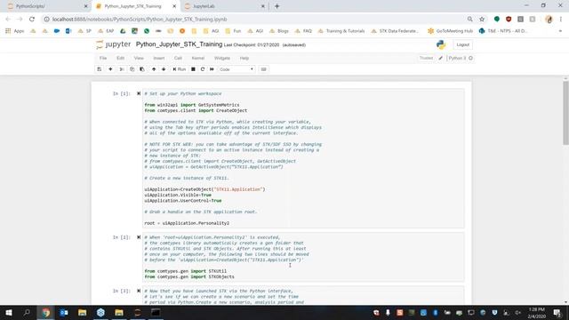Image resolution: width=569 pixels, height=320 pixels.
Task: Click the line 'from comtypes.gen import STKUtil'
Action: coord(185,271)
